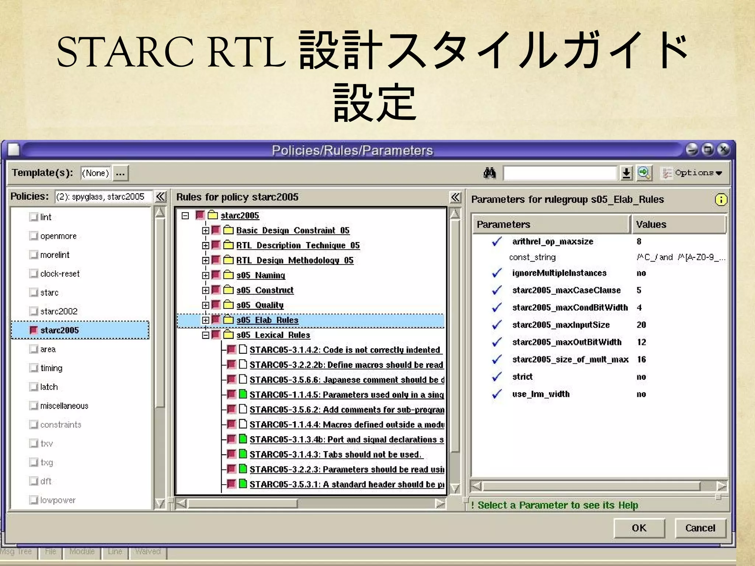Viewport: 755px width, 566px height.
Task: Click green icon of rule STARC05-1.1.4.5
Action: click(243, 394)
